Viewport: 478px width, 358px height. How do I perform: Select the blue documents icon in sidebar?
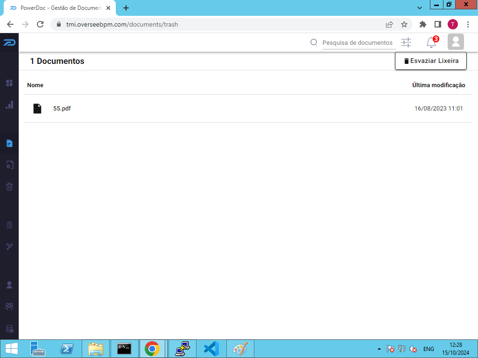point(9,143)
